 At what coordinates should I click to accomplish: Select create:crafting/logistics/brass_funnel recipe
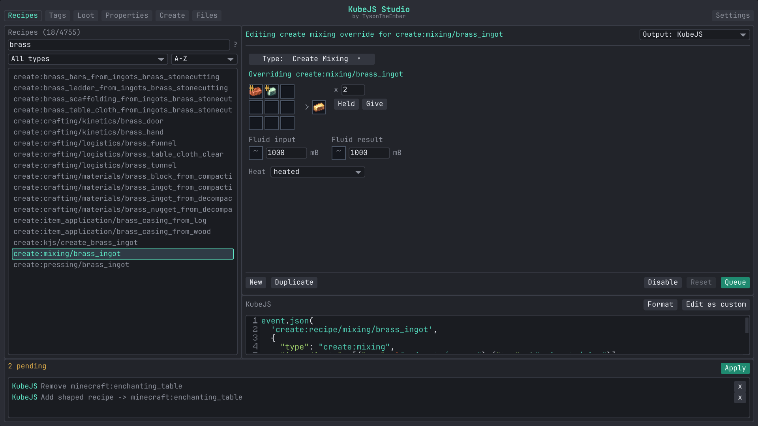click(x=123, y=144)
